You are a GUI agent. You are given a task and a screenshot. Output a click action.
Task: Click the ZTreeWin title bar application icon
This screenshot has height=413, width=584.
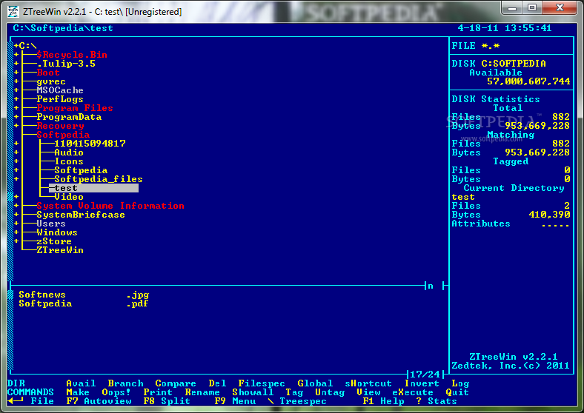(13, 12)
